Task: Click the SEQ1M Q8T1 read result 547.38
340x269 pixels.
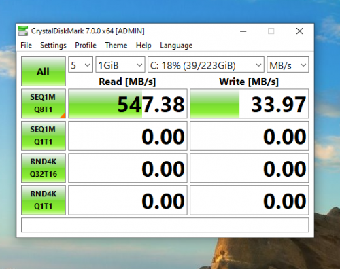Action: (128, 103)
